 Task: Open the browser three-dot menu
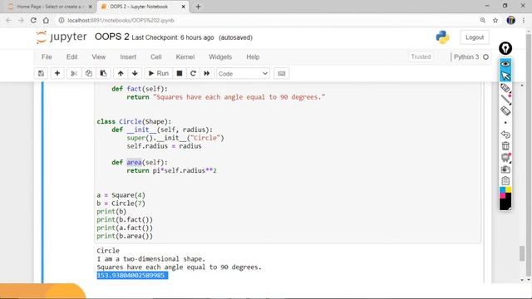[x=524, y=20]
